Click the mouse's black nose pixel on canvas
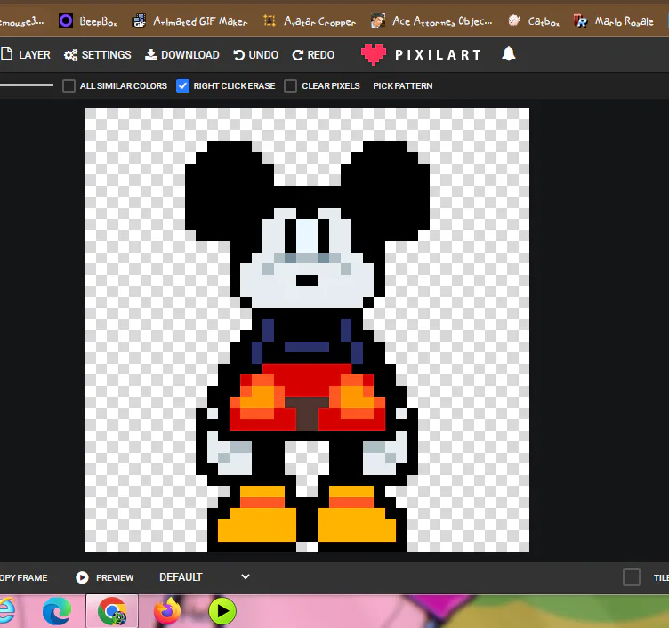The width and height of the screenshot is (669, 628). tap(307, 280)
